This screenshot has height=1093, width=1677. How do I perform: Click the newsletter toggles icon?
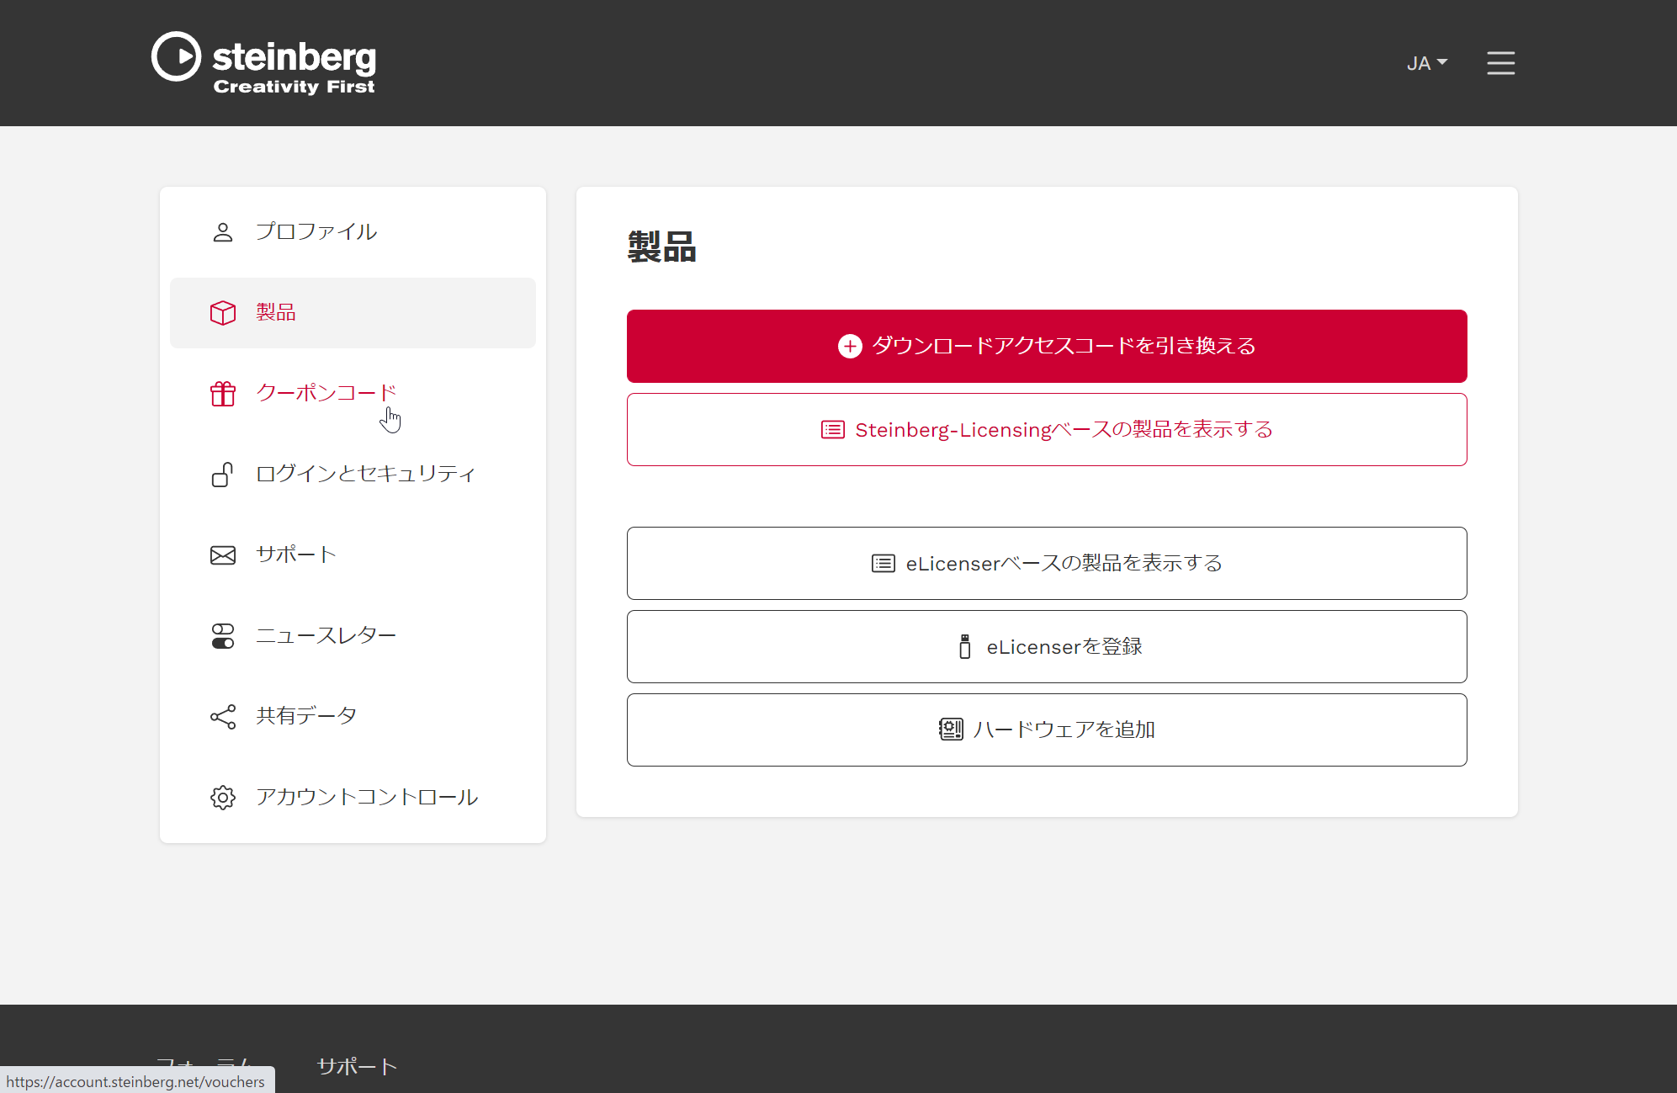(223, 636)
